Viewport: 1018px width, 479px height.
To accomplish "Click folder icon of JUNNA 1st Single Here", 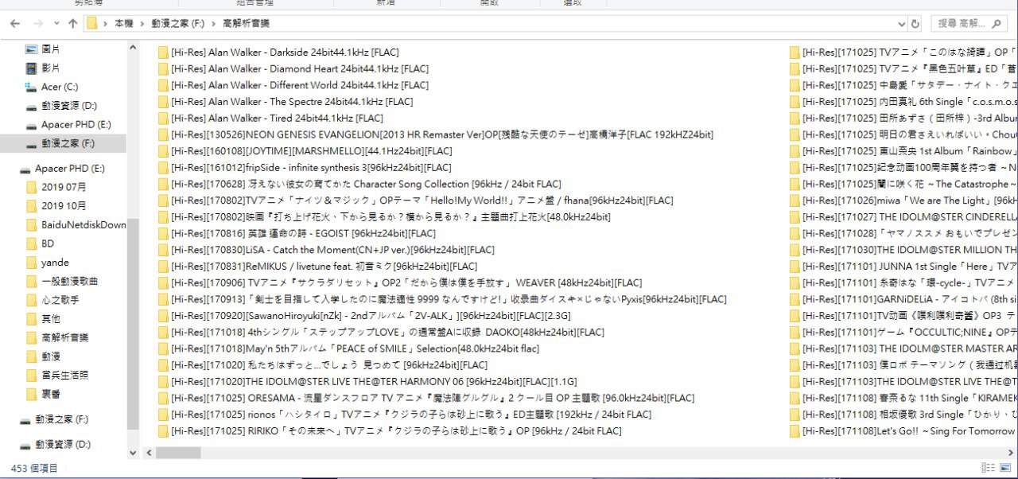I will pos(795,267).
